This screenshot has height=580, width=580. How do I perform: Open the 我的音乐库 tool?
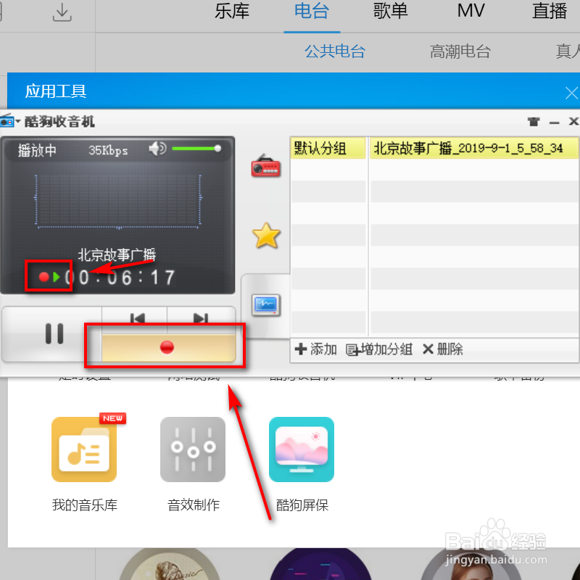pyautogui.click(x=84, y=449)
